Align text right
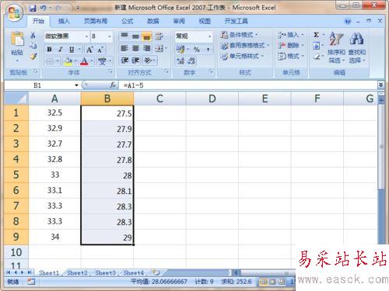Image resolution: width=389 pixels, height=291 pixels. click(x=146, y=48)
